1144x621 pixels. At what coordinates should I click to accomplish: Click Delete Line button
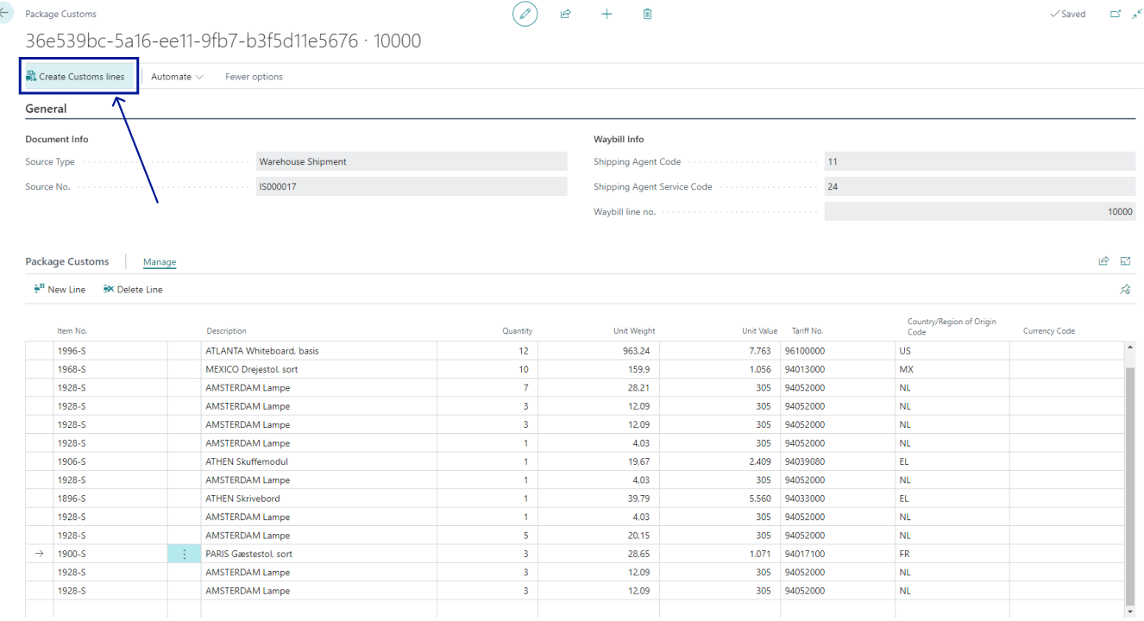(x=133, y=290)
